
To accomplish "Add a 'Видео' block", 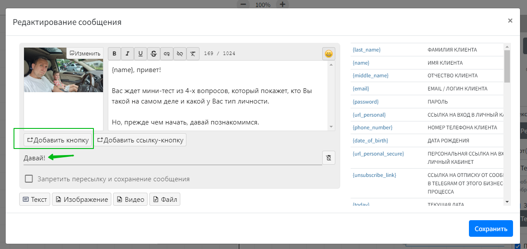I will pyautogui.click(x=130, y=199).
